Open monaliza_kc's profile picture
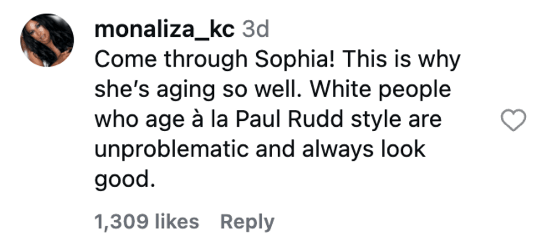This screenshot has height=235, width=540. (47, 40)
